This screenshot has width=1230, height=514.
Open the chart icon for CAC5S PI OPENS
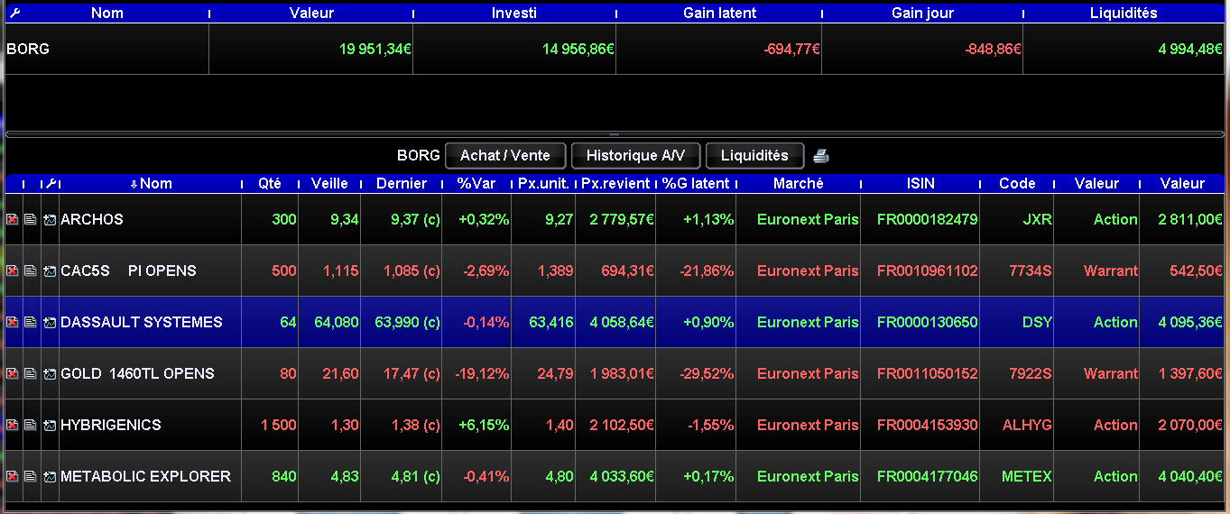pos(50,271)
